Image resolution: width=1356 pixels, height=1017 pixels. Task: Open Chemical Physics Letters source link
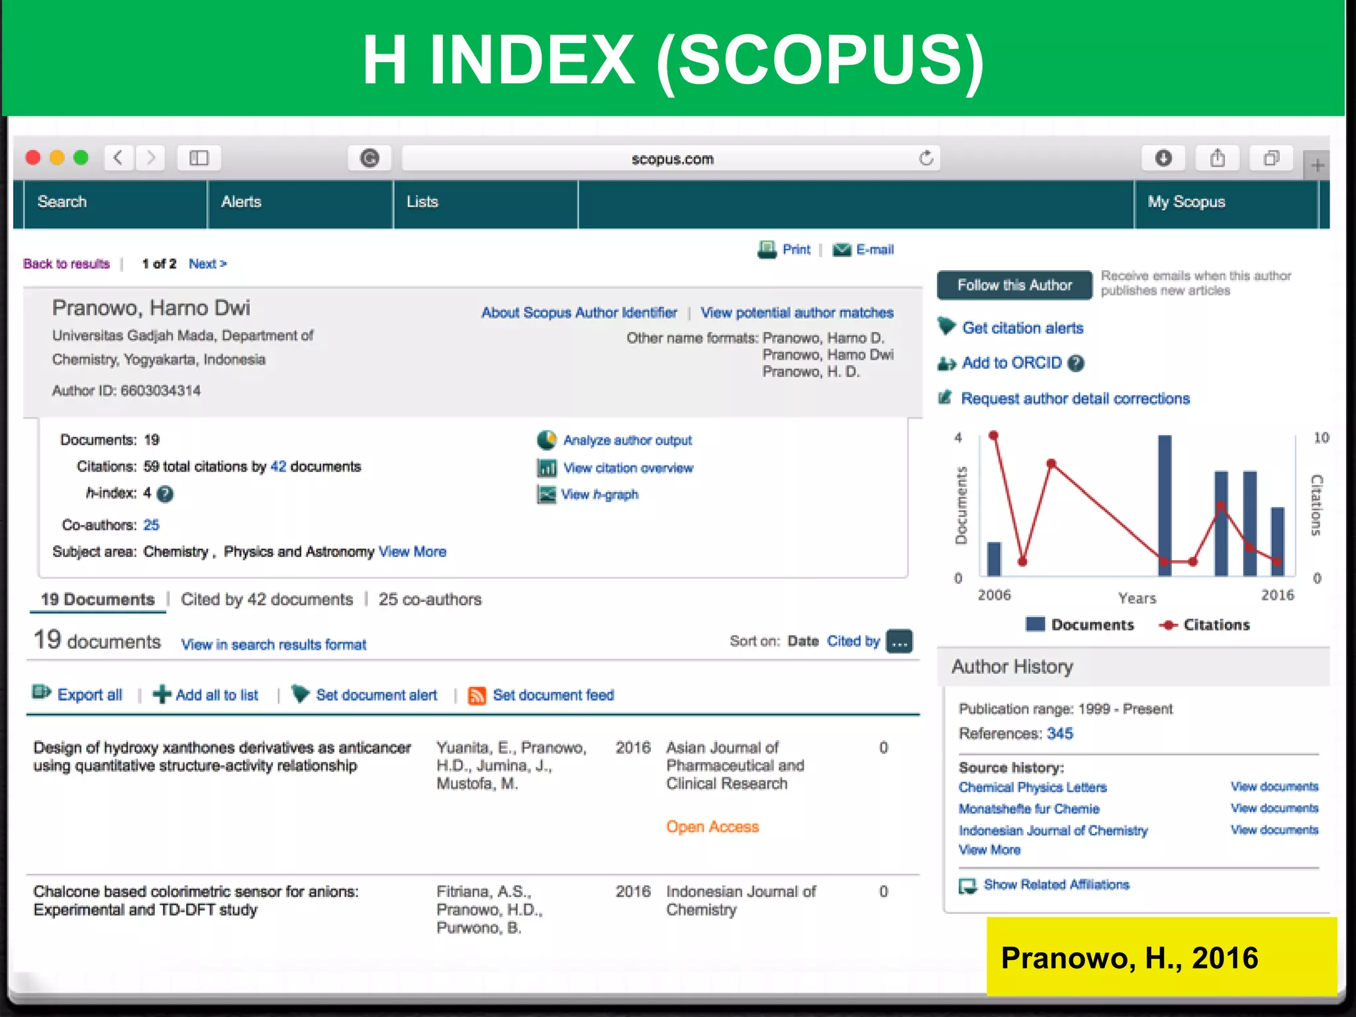click(1032, 787)
